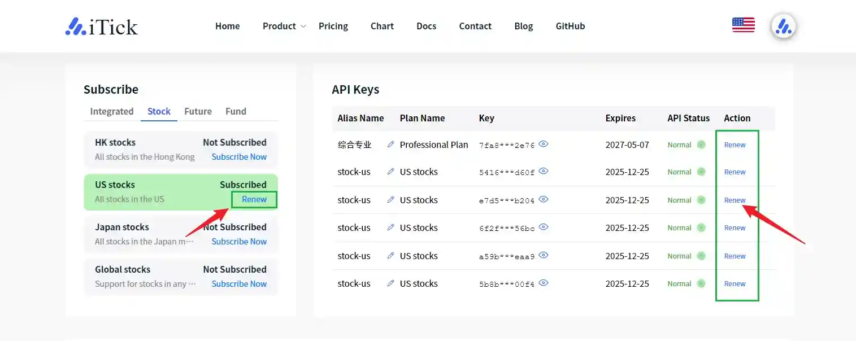
Task: Renew the Professional Plan API key
Action: [735, 145]
